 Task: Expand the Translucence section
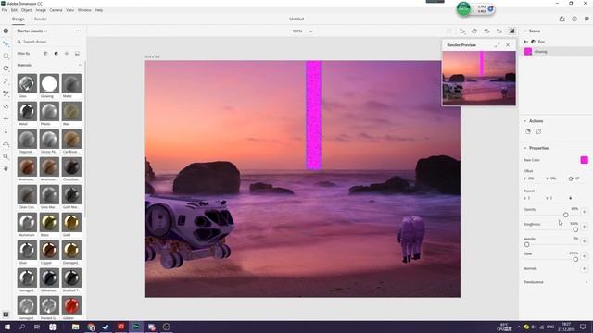(x=587, y=282)
